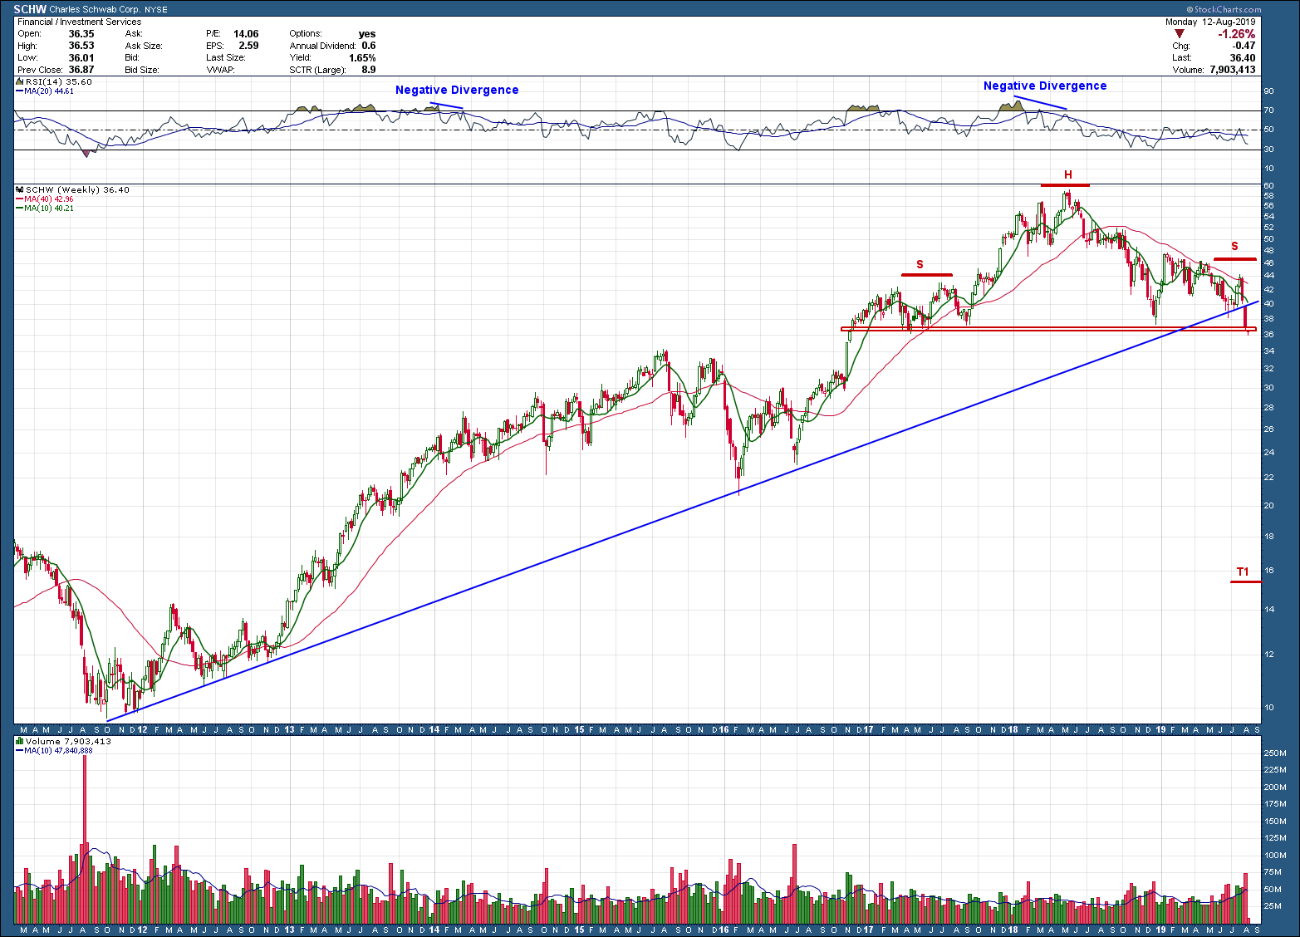1300x937 pixels.
Task: Click the volume bars icon in Volume legend
Action: point(20,741)
